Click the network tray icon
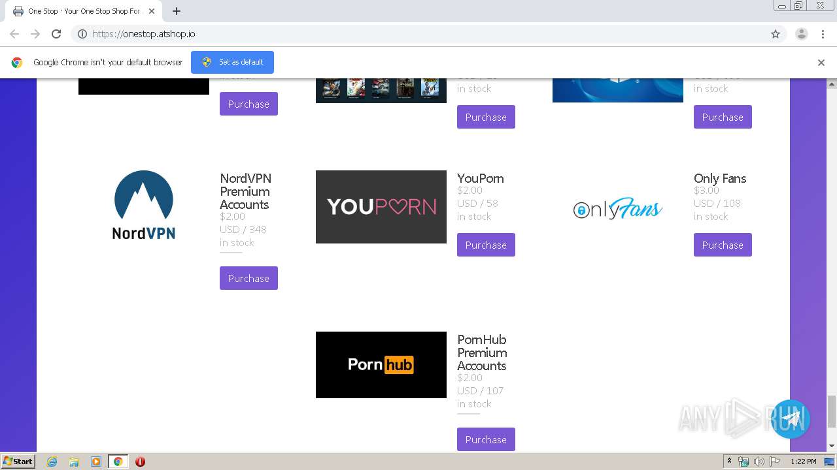837x470 pixels. 743,462
